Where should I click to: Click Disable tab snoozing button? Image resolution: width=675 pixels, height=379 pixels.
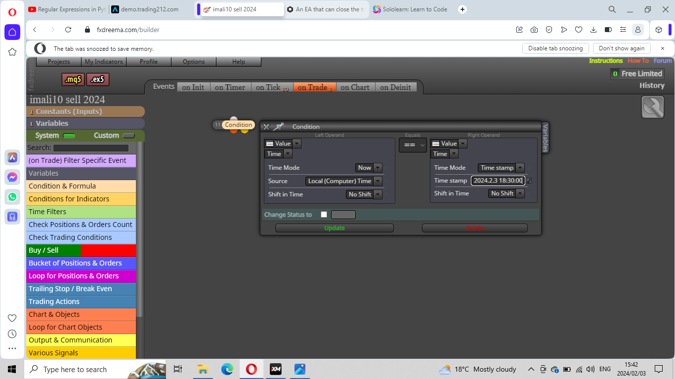555,48
